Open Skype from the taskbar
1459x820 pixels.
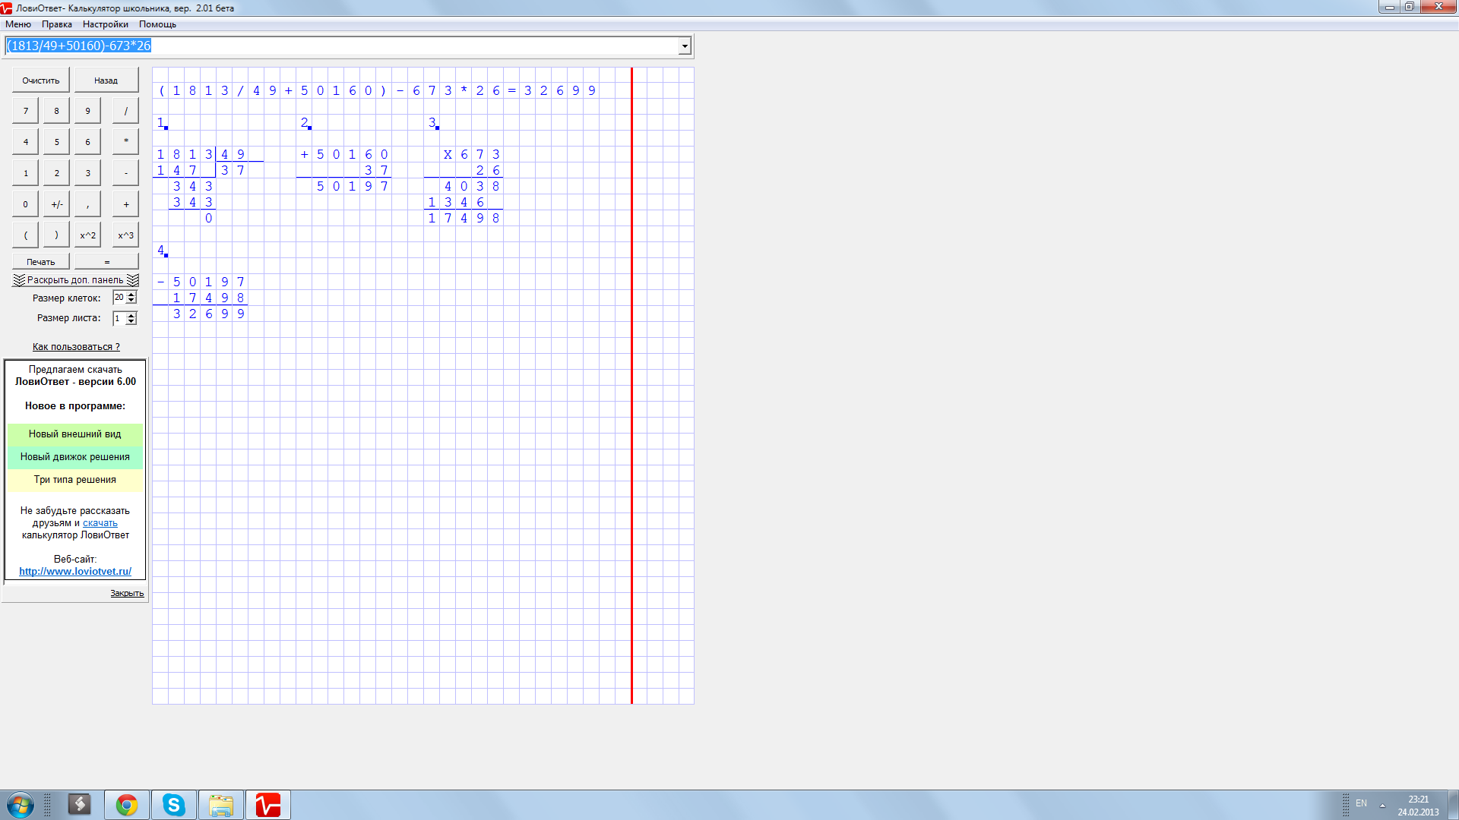174,805
